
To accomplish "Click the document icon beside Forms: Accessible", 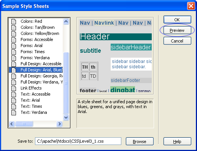I will (x=14, y=39).
